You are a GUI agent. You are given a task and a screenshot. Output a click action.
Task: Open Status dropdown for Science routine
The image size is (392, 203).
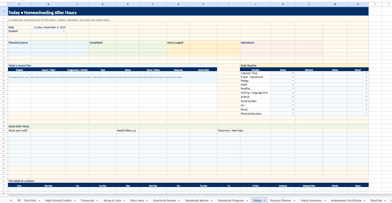click(293, 97)
